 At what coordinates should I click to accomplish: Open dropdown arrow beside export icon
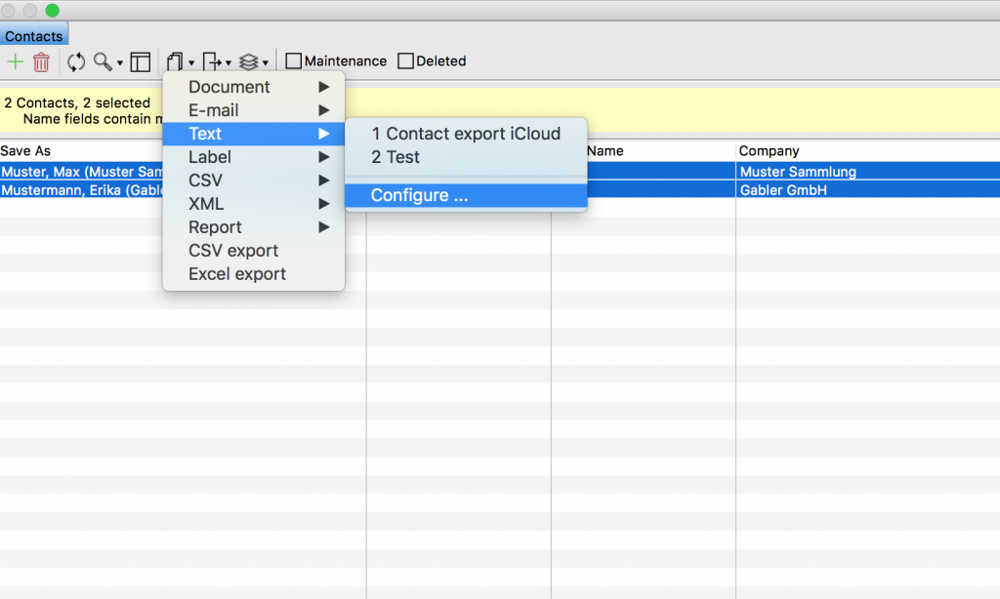click(229, 63)
